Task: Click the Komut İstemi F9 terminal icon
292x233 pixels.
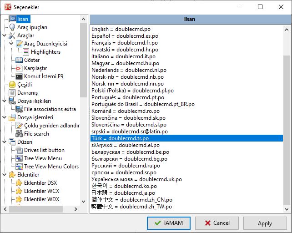Action: pyautogui.click(x=19, y=76)
